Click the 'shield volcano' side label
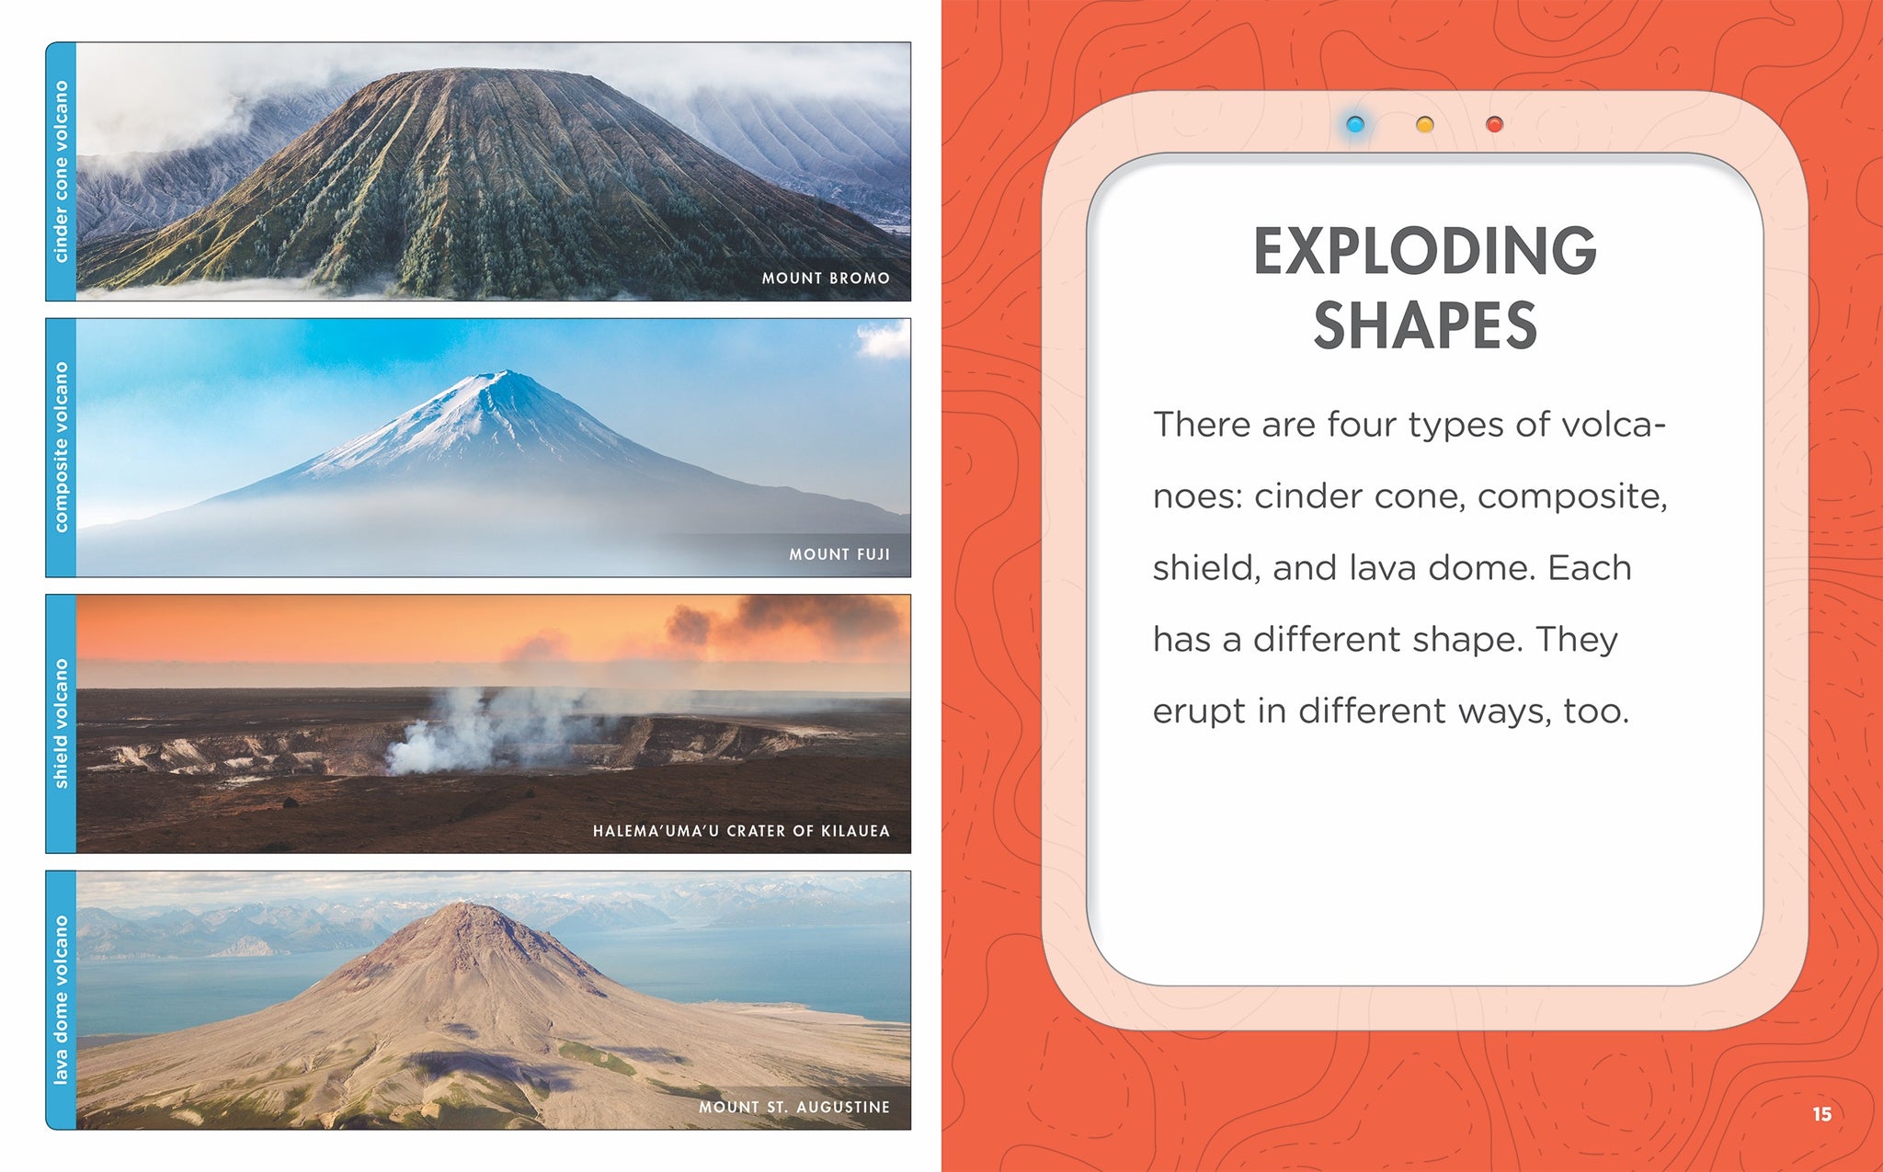Image resolution: width=1883 pixels, height=1172 pixels. [x=62, y=724]
